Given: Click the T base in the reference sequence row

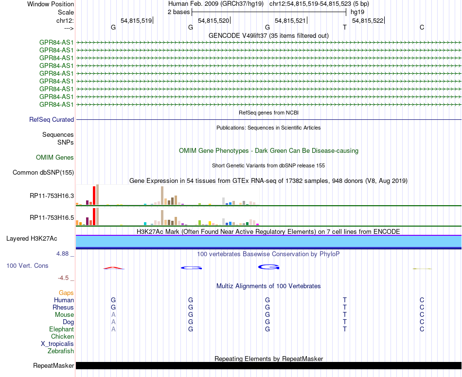Looking at the screenshot, I should 345,27.
